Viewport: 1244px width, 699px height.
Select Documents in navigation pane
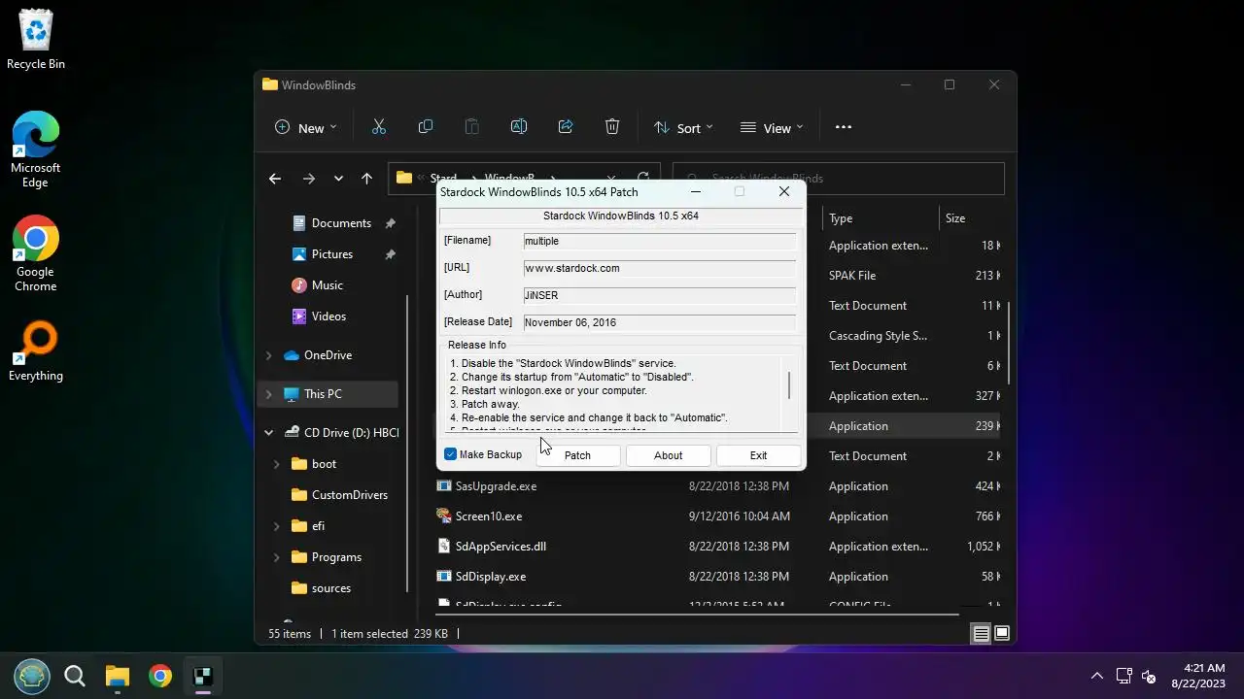[x=341, y=223]
